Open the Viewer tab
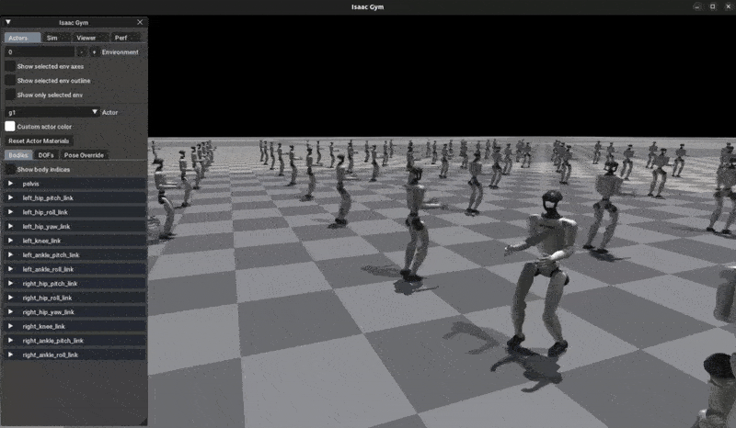Viewport: 736px width, 428px height. [x=86, y=38]
